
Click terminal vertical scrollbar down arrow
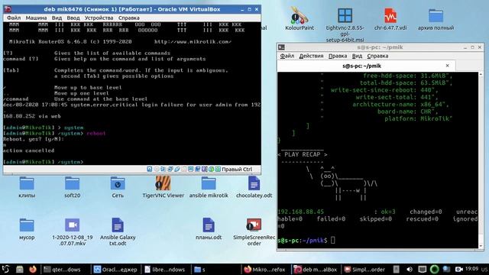pyautogui.click(x=481, y=246)
